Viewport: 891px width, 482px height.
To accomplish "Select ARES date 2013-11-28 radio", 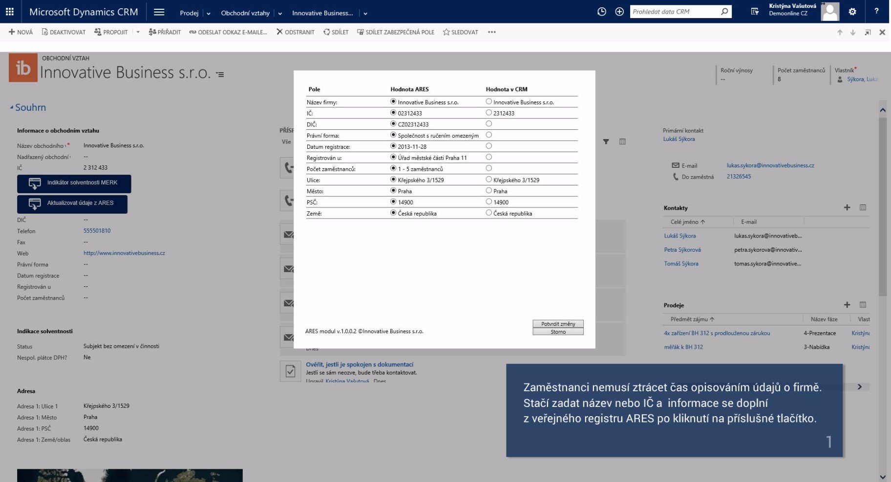I will click(393, 146).
